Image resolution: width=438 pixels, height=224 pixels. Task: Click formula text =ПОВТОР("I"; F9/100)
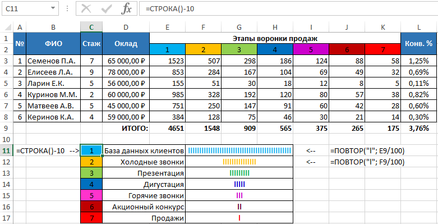click(367, 162)
